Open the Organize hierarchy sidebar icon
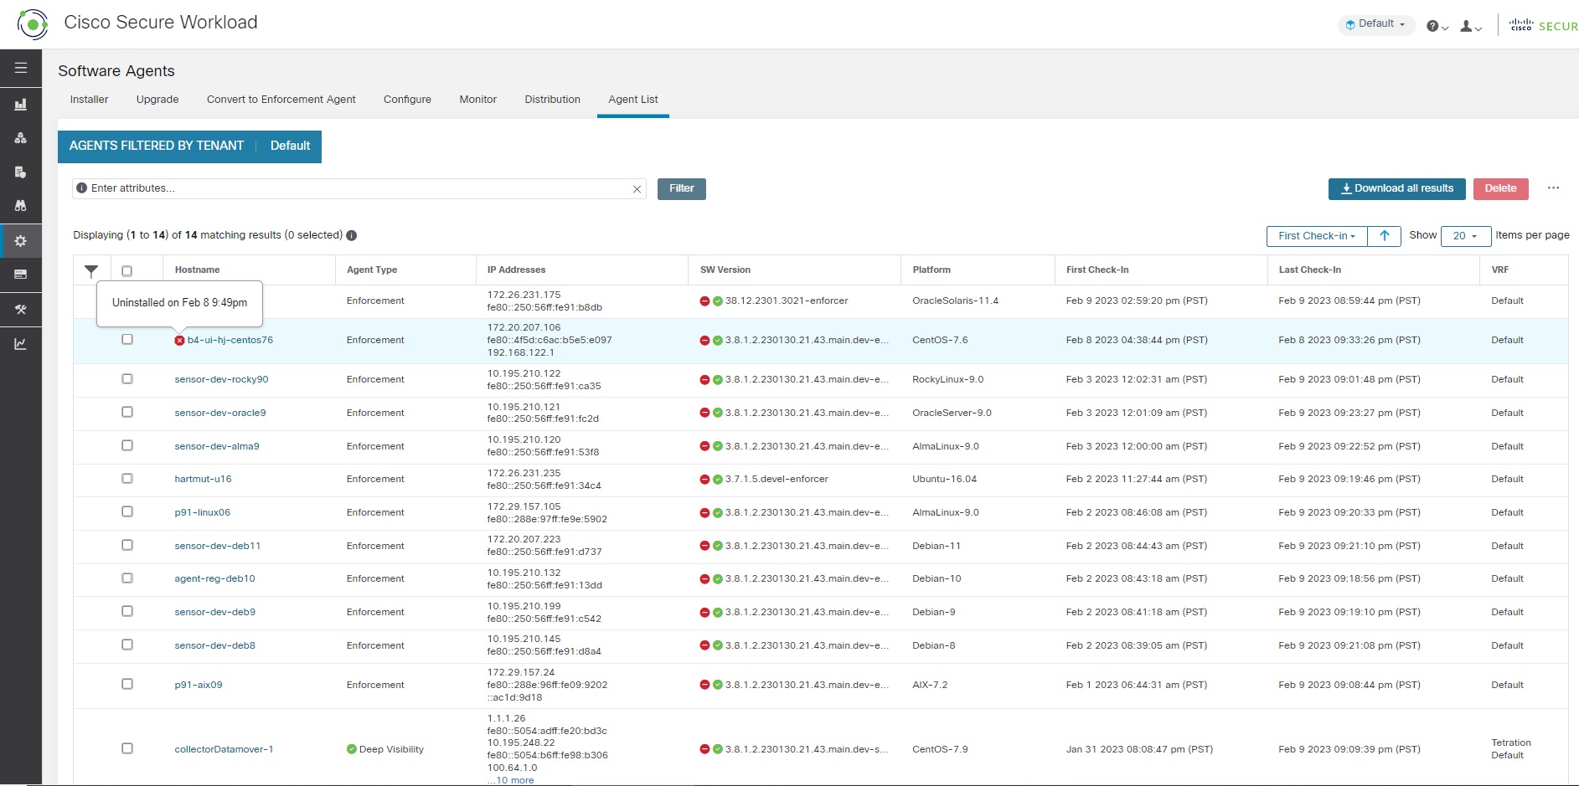The height and width of the screenshot is (786, 1579). (x=21, y=138)
